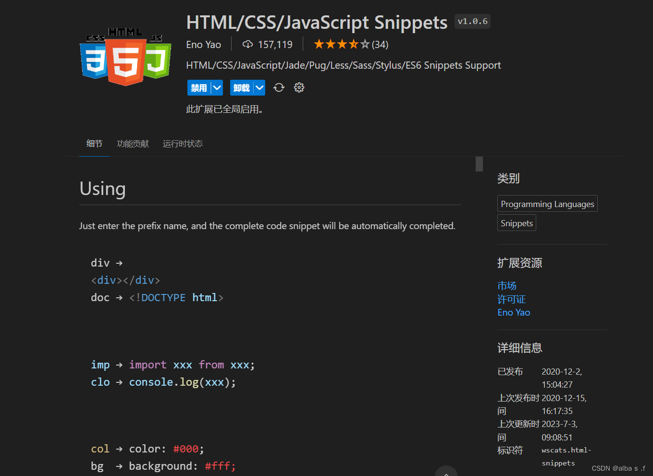Screen dimensions: 653x476
Task: Open the Eno Yao resource link
Action: [514, 312]
